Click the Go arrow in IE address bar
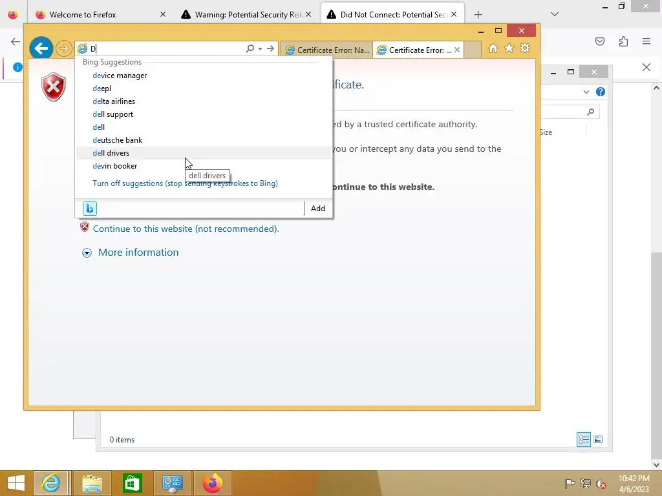This screenshot has height=496, width=662. tap(270, 48)
